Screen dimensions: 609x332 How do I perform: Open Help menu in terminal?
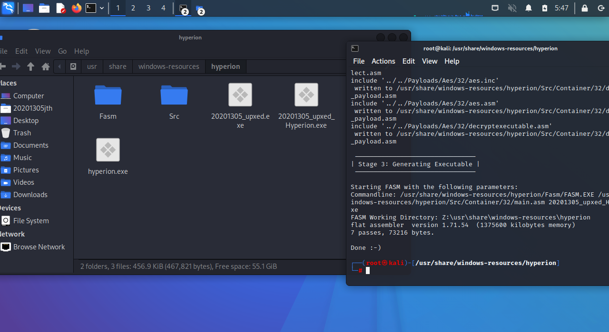(452, 61)
